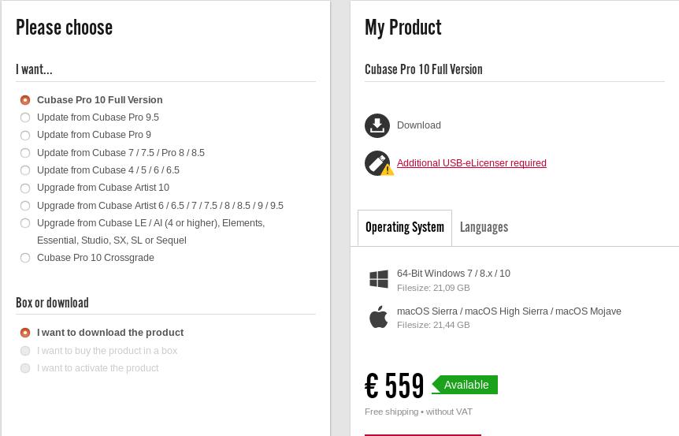Switch to the Languages tab

pos(484,228)
